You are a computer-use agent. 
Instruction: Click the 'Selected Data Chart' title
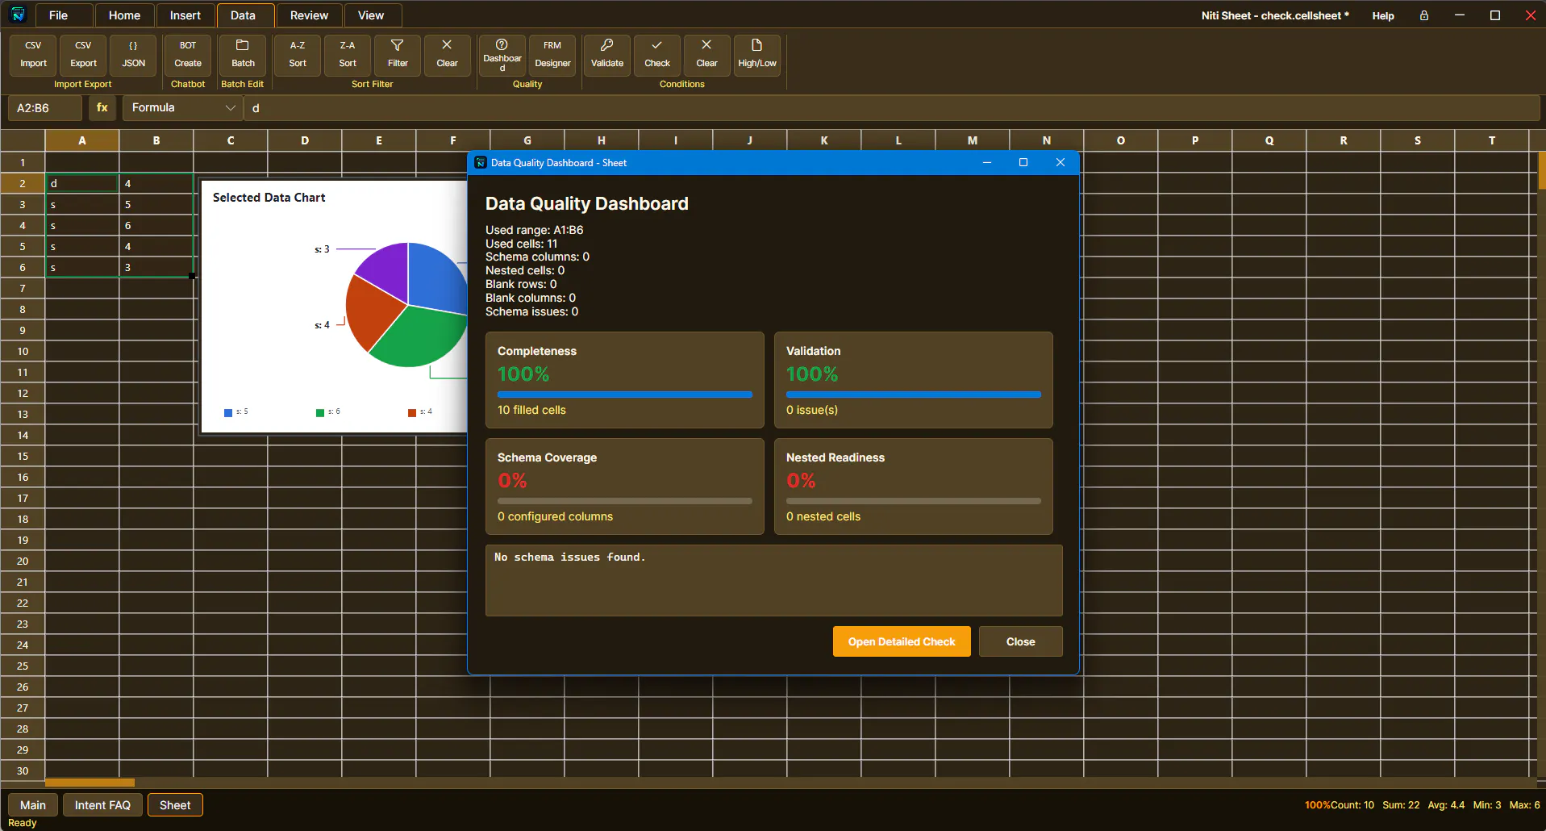269,198
